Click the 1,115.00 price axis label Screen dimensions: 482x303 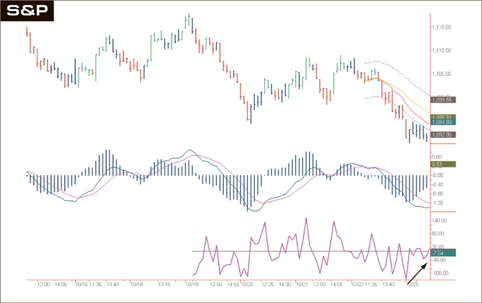tap(441, 28)
